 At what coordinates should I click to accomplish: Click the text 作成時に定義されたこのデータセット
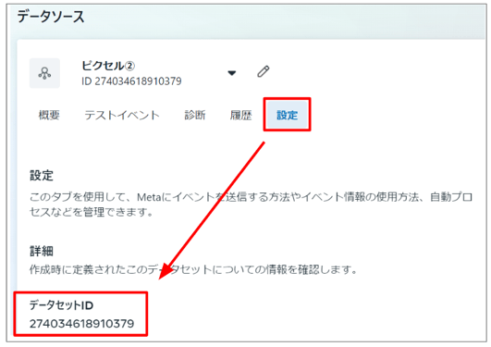tap(120, 269)
